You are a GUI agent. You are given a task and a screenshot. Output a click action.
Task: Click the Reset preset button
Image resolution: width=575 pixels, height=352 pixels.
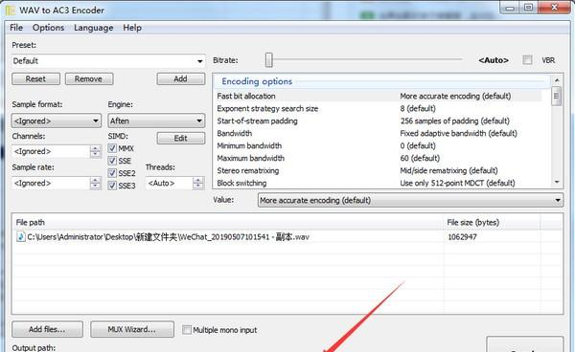coord(35,79)
